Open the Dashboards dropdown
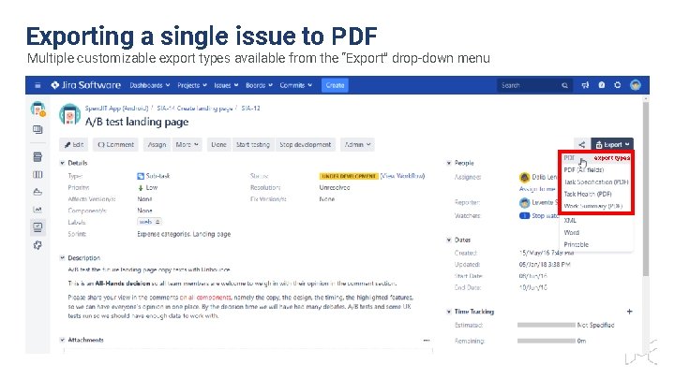 [x=150, y=85]
